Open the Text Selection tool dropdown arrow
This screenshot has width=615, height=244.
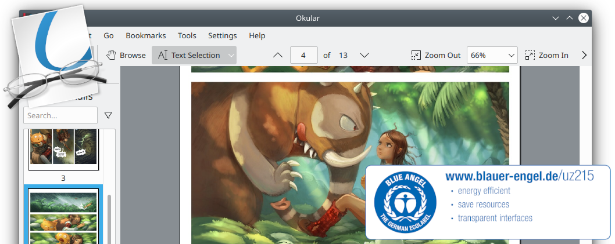231,55
